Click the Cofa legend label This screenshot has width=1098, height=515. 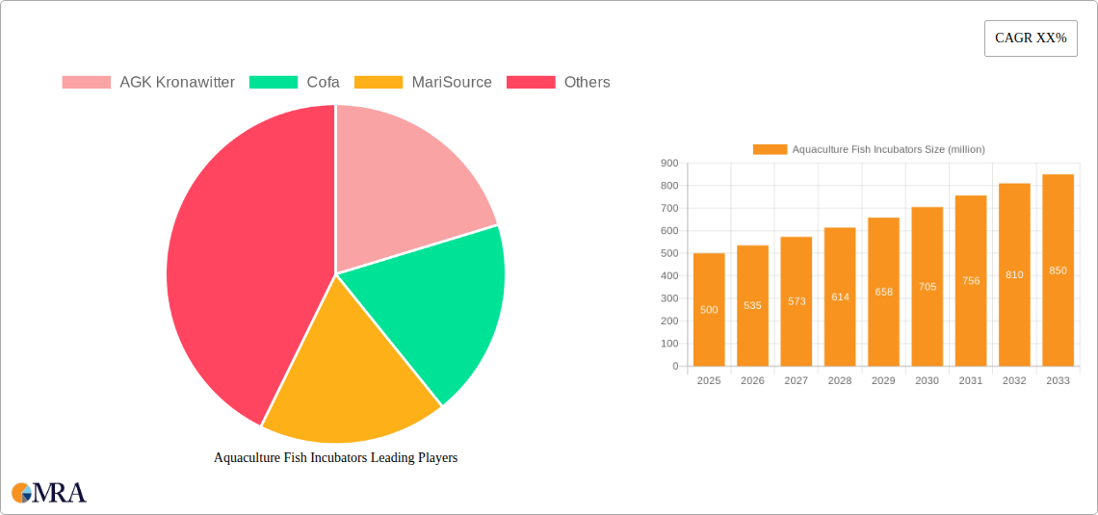point(324,83)
